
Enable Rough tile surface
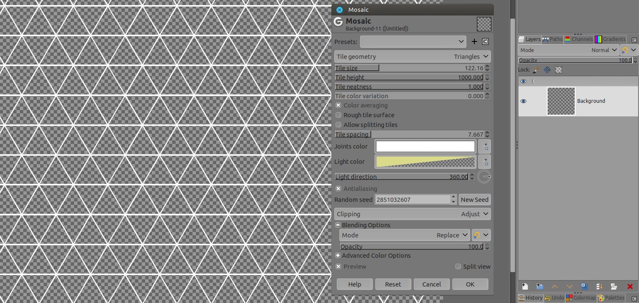coord(339,115)
